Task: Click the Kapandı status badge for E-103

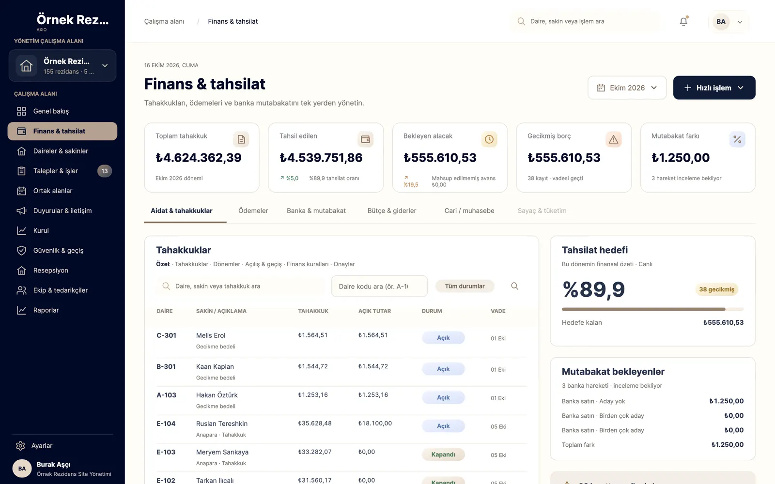Action: (x=443, y=454)
